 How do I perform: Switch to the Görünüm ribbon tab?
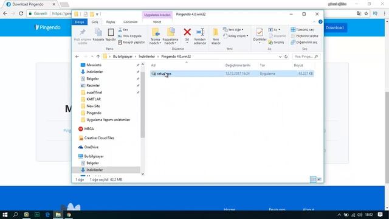pos(130,22)
